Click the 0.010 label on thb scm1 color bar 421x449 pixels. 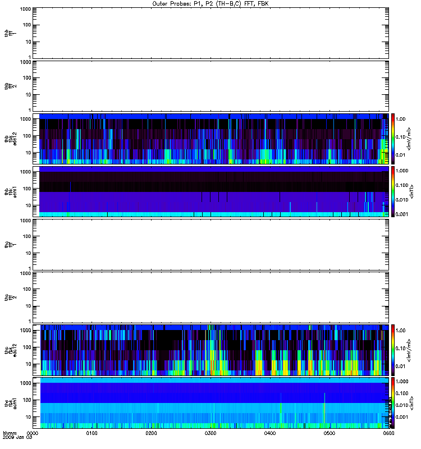(x=402, y=200)
